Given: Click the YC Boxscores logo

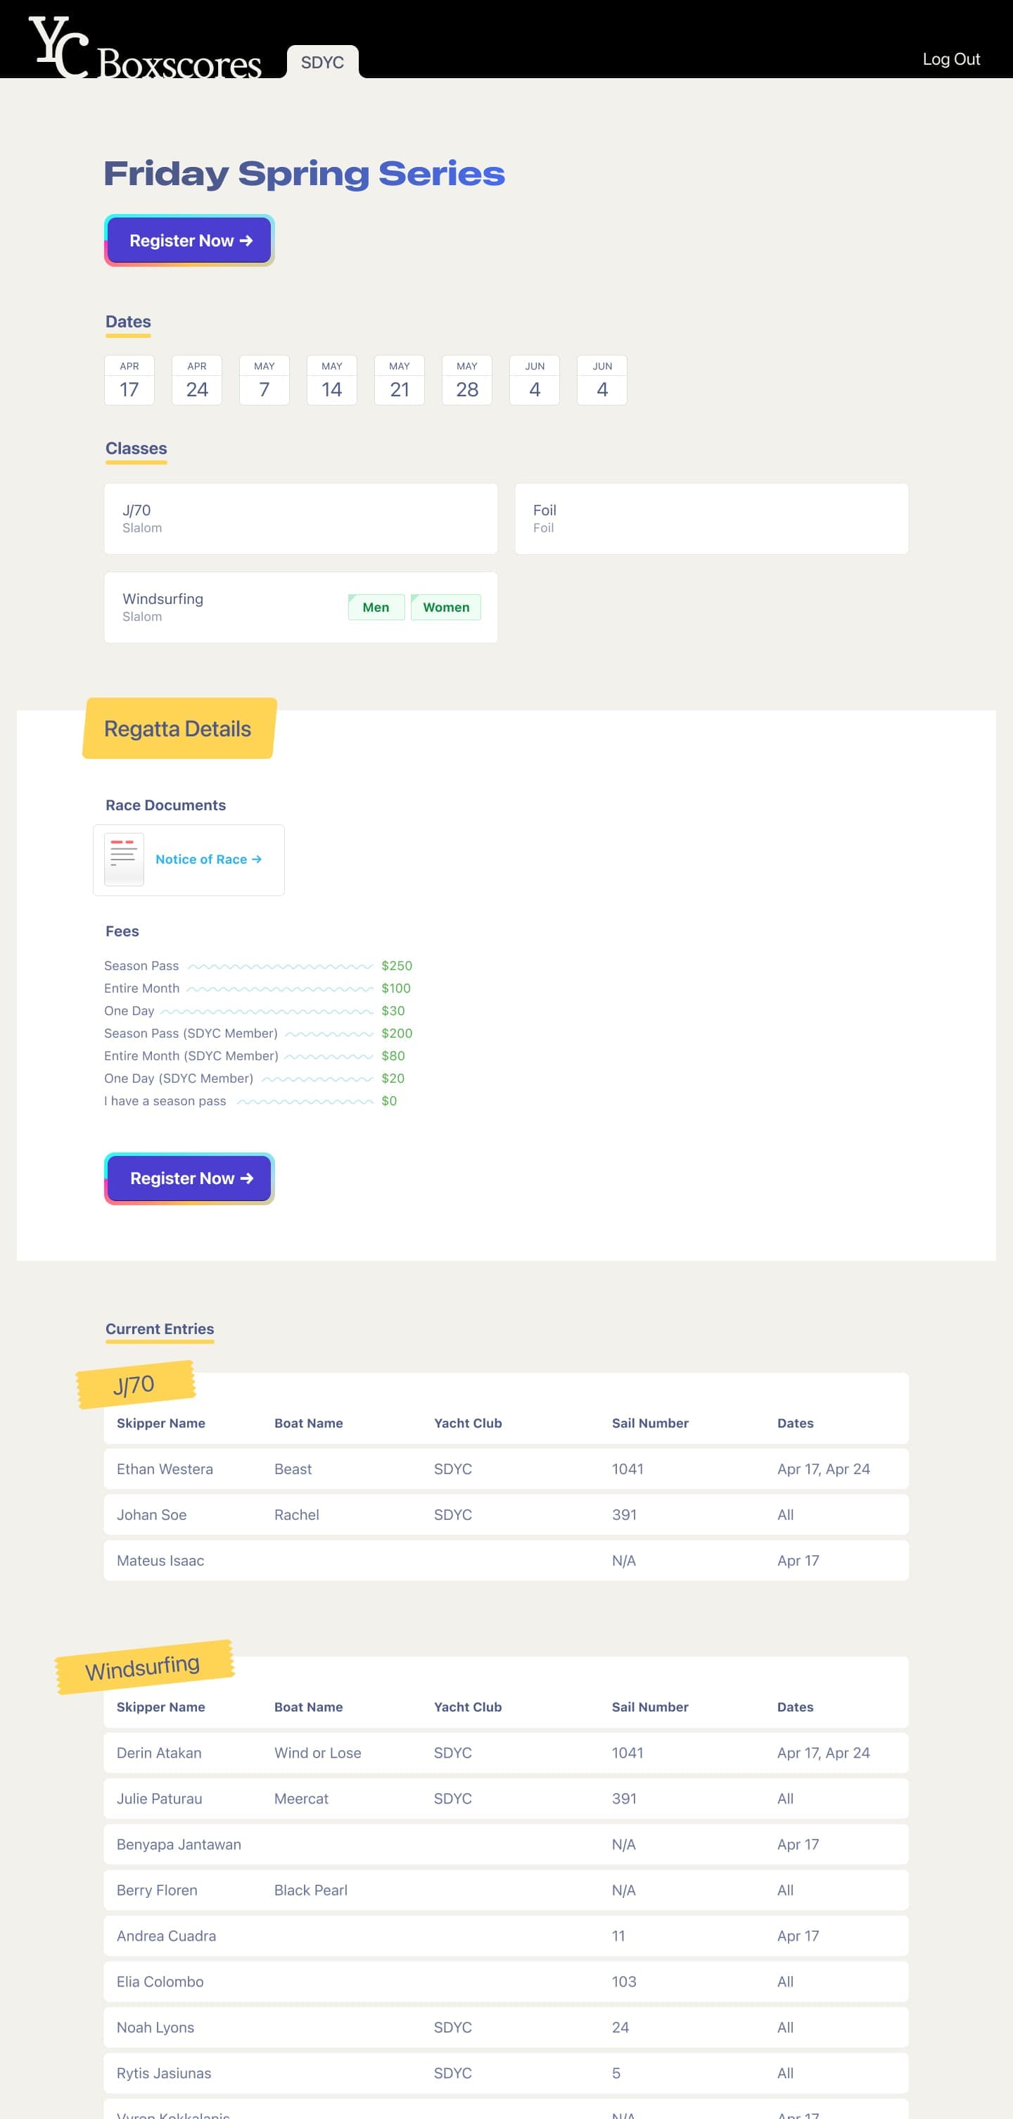Looking at the screenshot, I should 145,51.
